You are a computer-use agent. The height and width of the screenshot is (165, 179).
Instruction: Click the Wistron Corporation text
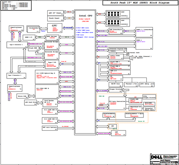tap(170, 156)
